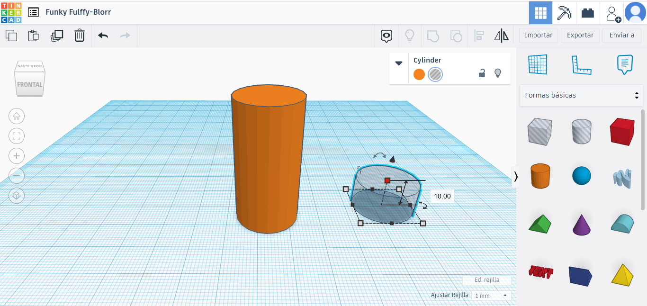Invite a collaborator with add-person icon
This screenshot has width=647, height=306.
coord(612,13)
